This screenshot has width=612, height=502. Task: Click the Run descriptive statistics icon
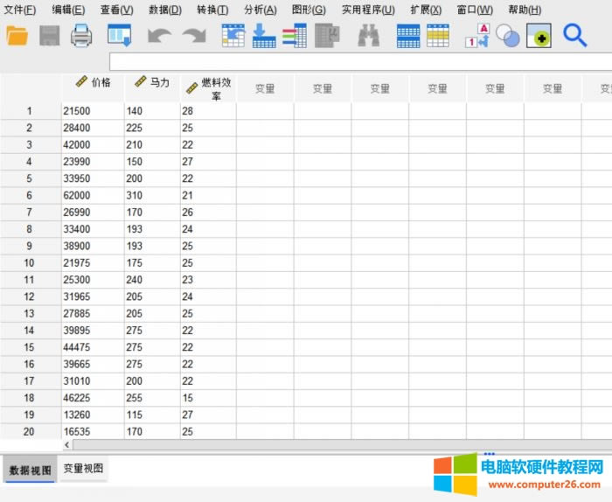(327, 36)
